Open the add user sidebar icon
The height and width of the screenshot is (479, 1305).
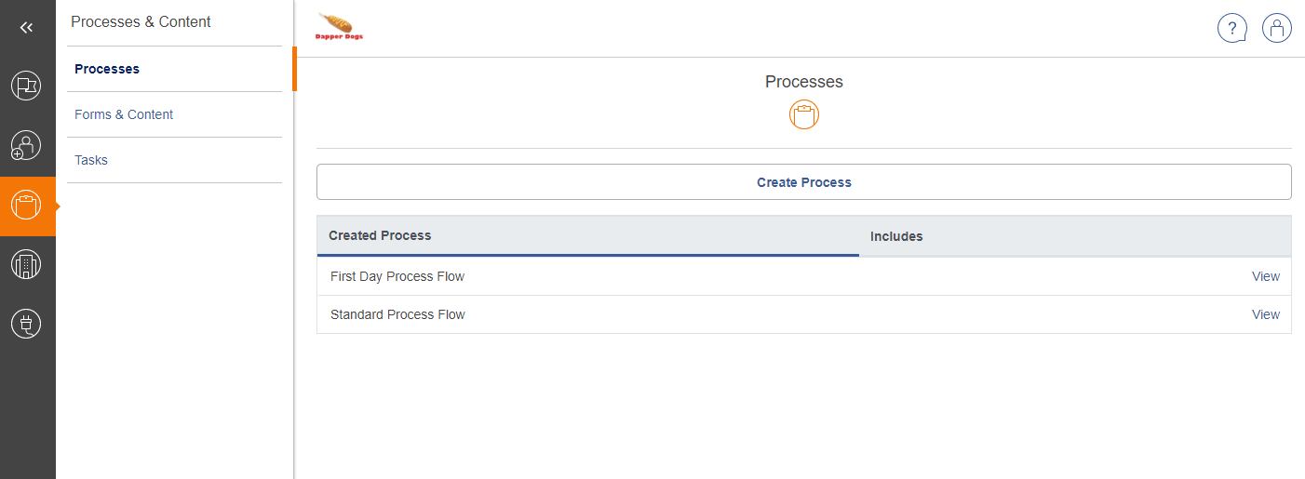[26, 145]
